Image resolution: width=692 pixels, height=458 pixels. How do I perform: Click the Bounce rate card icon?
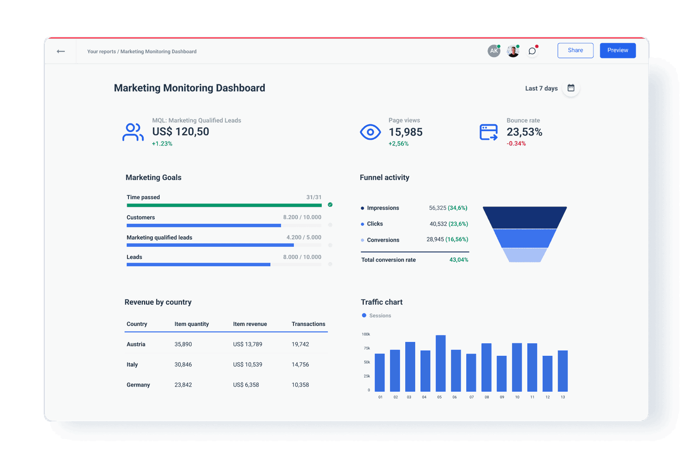(x=488, y=132)
